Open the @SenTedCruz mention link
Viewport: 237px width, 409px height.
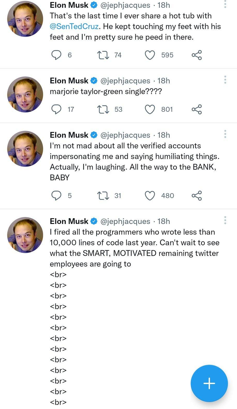[74, 27]
